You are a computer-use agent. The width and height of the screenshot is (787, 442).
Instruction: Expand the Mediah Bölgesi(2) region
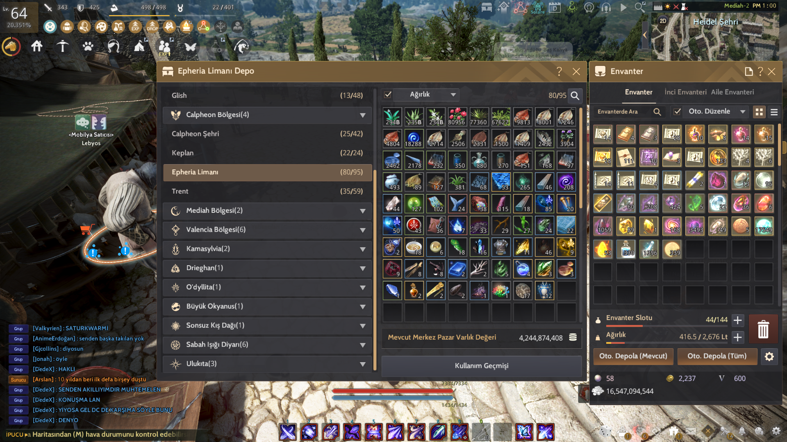[x=267, y=211]
